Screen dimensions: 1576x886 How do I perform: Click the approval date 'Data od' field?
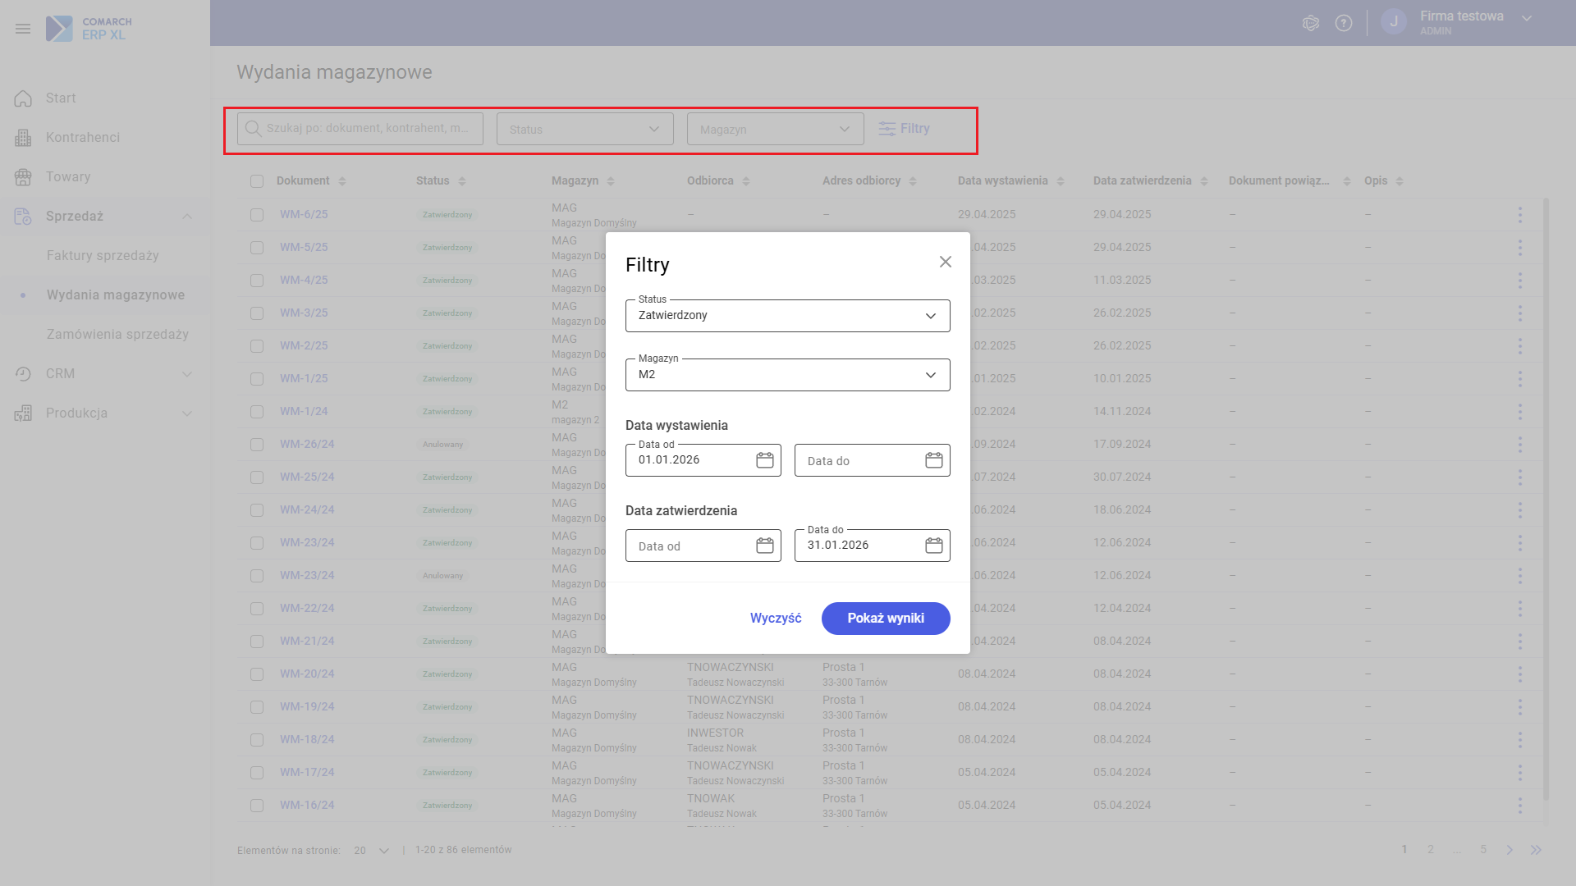pyautogui.click(x=689, y=546)
